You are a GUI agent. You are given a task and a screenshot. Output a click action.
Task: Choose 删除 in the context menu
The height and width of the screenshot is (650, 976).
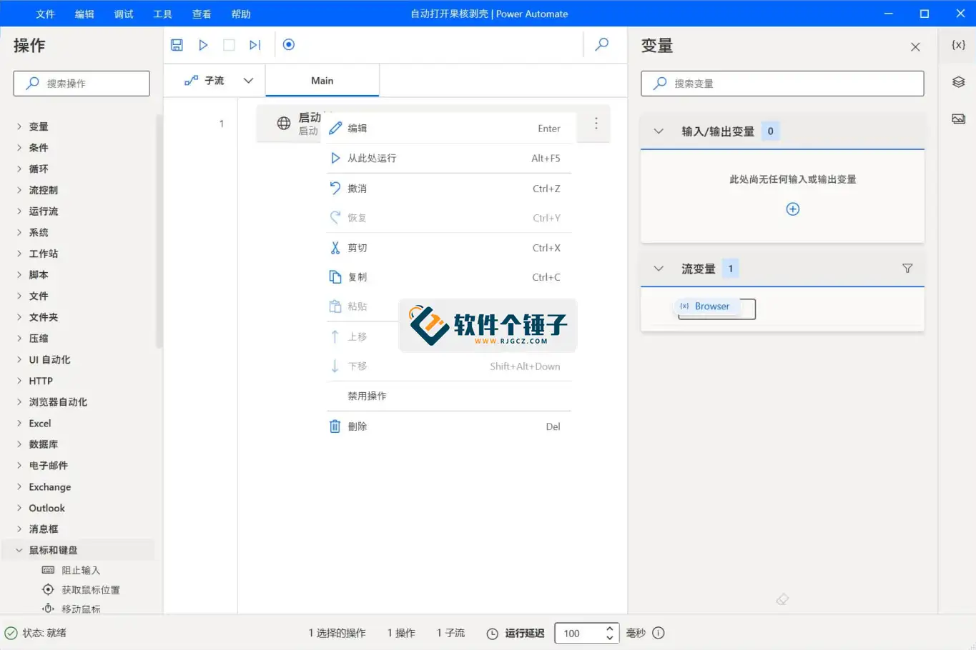point(449,426)
